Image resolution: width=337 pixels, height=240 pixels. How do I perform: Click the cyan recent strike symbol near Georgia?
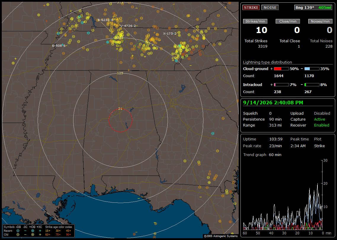click(213, 133)
